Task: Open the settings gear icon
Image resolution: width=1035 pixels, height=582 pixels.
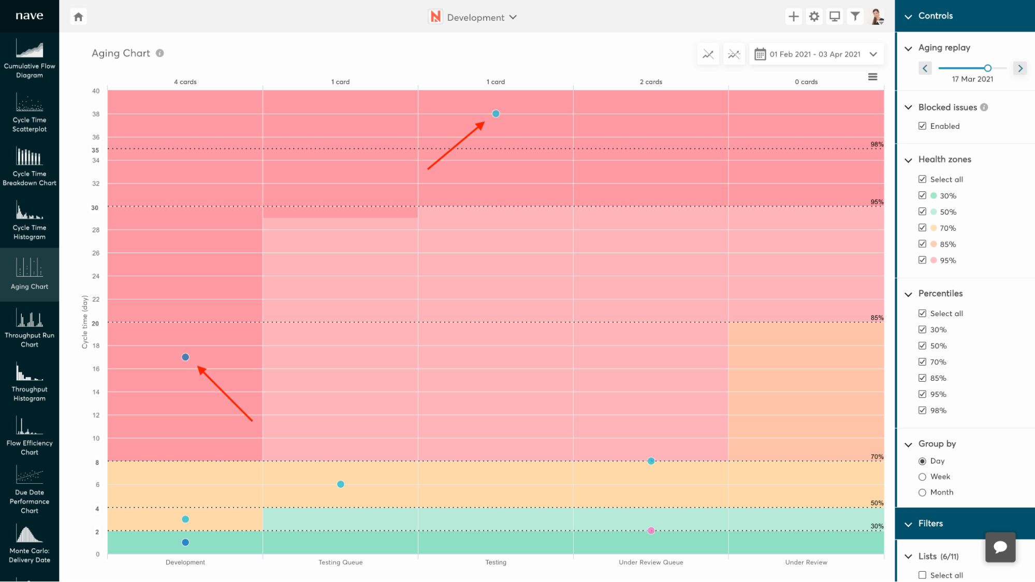Action: click(x=814, y=17)
